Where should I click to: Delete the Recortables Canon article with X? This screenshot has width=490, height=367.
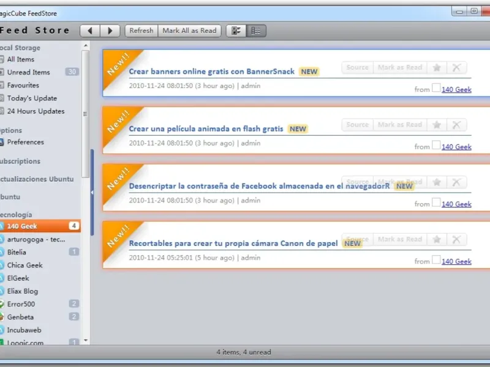tap(456, 239)
